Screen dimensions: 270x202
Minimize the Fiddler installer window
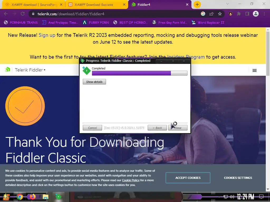[161, 61]
